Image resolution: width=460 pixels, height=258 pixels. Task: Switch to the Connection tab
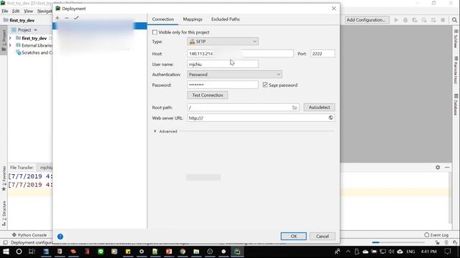coord(163,19)
